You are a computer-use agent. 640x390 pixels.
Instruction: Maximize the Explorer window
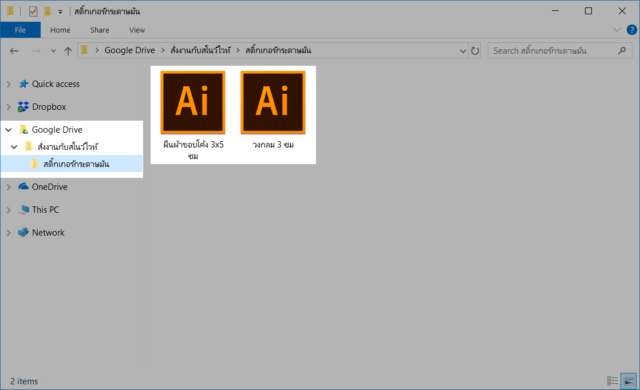[588, 11]
